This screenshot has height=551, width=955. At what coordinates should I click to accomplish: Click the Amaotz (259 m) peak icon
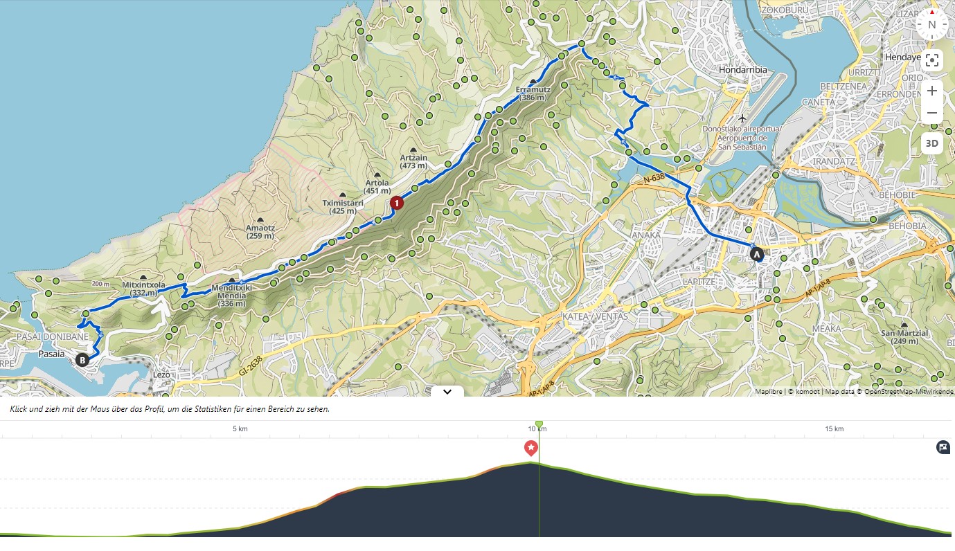(x=260, y=219)
